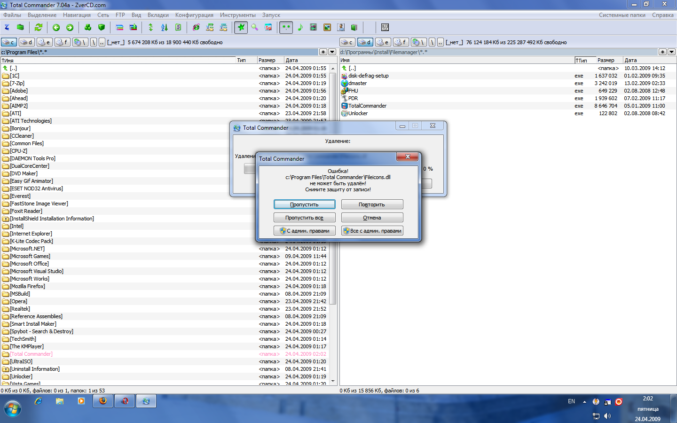Image resolution: width=677 pixels, height=423 pixels.
Task: Click the green refresh arrows toolbar icon
Action: [39, 27]
